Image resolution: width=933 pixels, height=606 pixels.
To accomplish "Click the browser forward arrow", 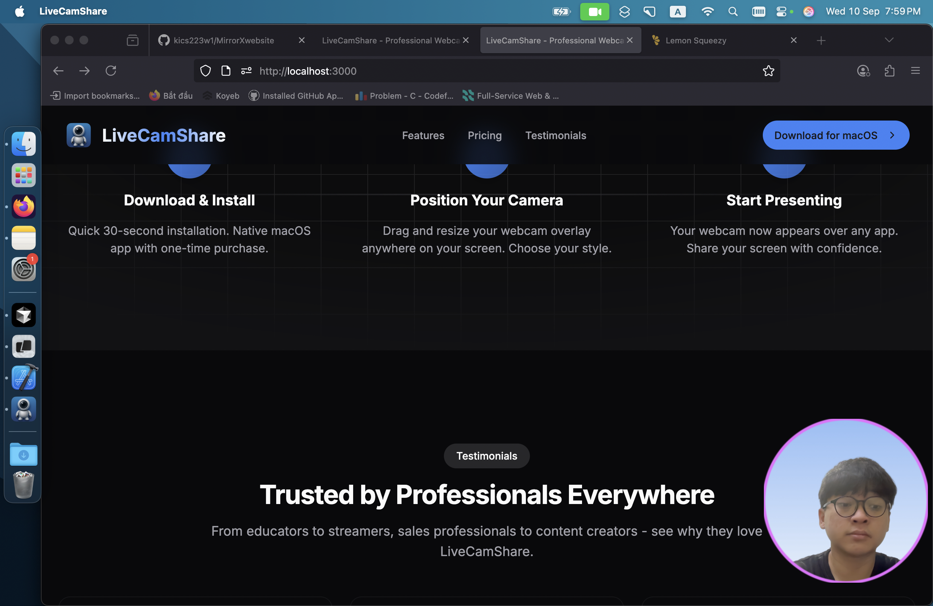I will [x=84, y=71].
